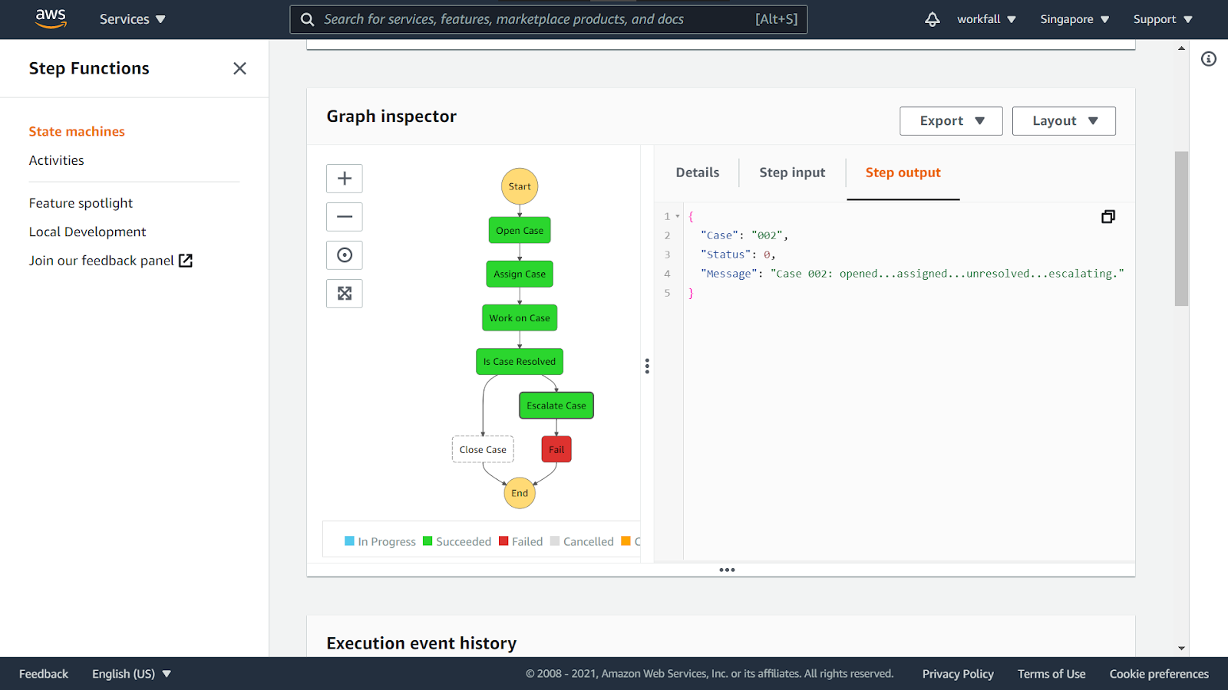Expand the workfall account menu
Screen dimensions: 1228x690
986,19
